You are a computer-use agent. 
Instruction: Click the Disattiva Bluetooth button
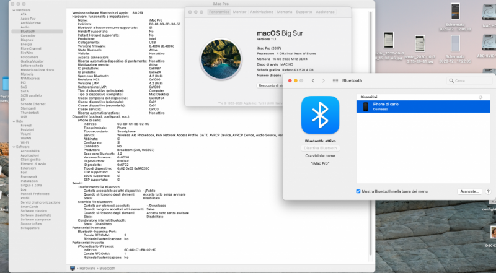pyautogui.click(x=320, y=148)
